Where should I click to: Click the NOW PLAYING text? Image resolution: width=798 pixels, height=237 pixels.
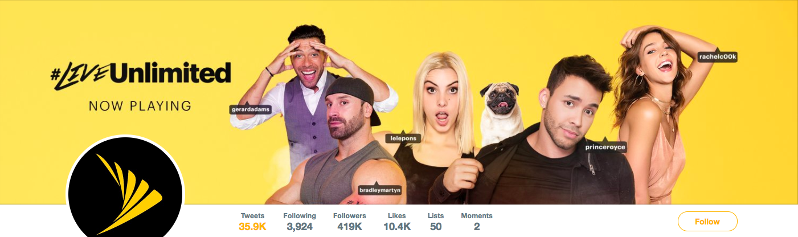coord(140,106)
